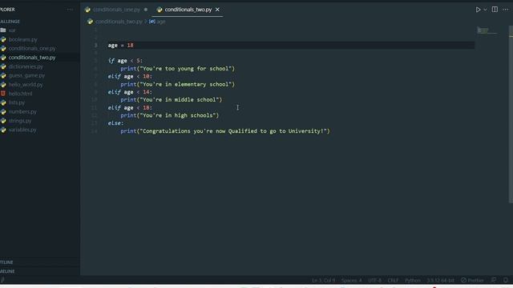The height and width of the screenshot is (288, 513).
Task: Click "You're too young for school" string
Action: 185,69
